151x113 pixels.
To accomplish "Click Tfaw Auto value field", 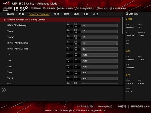I will (100, 73).
